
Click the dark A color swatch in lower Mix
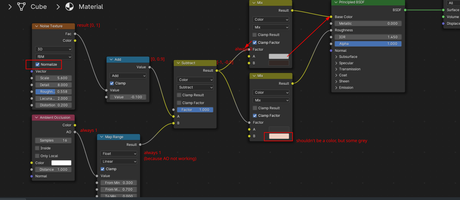pyautogui.click(x=279, y=129)
